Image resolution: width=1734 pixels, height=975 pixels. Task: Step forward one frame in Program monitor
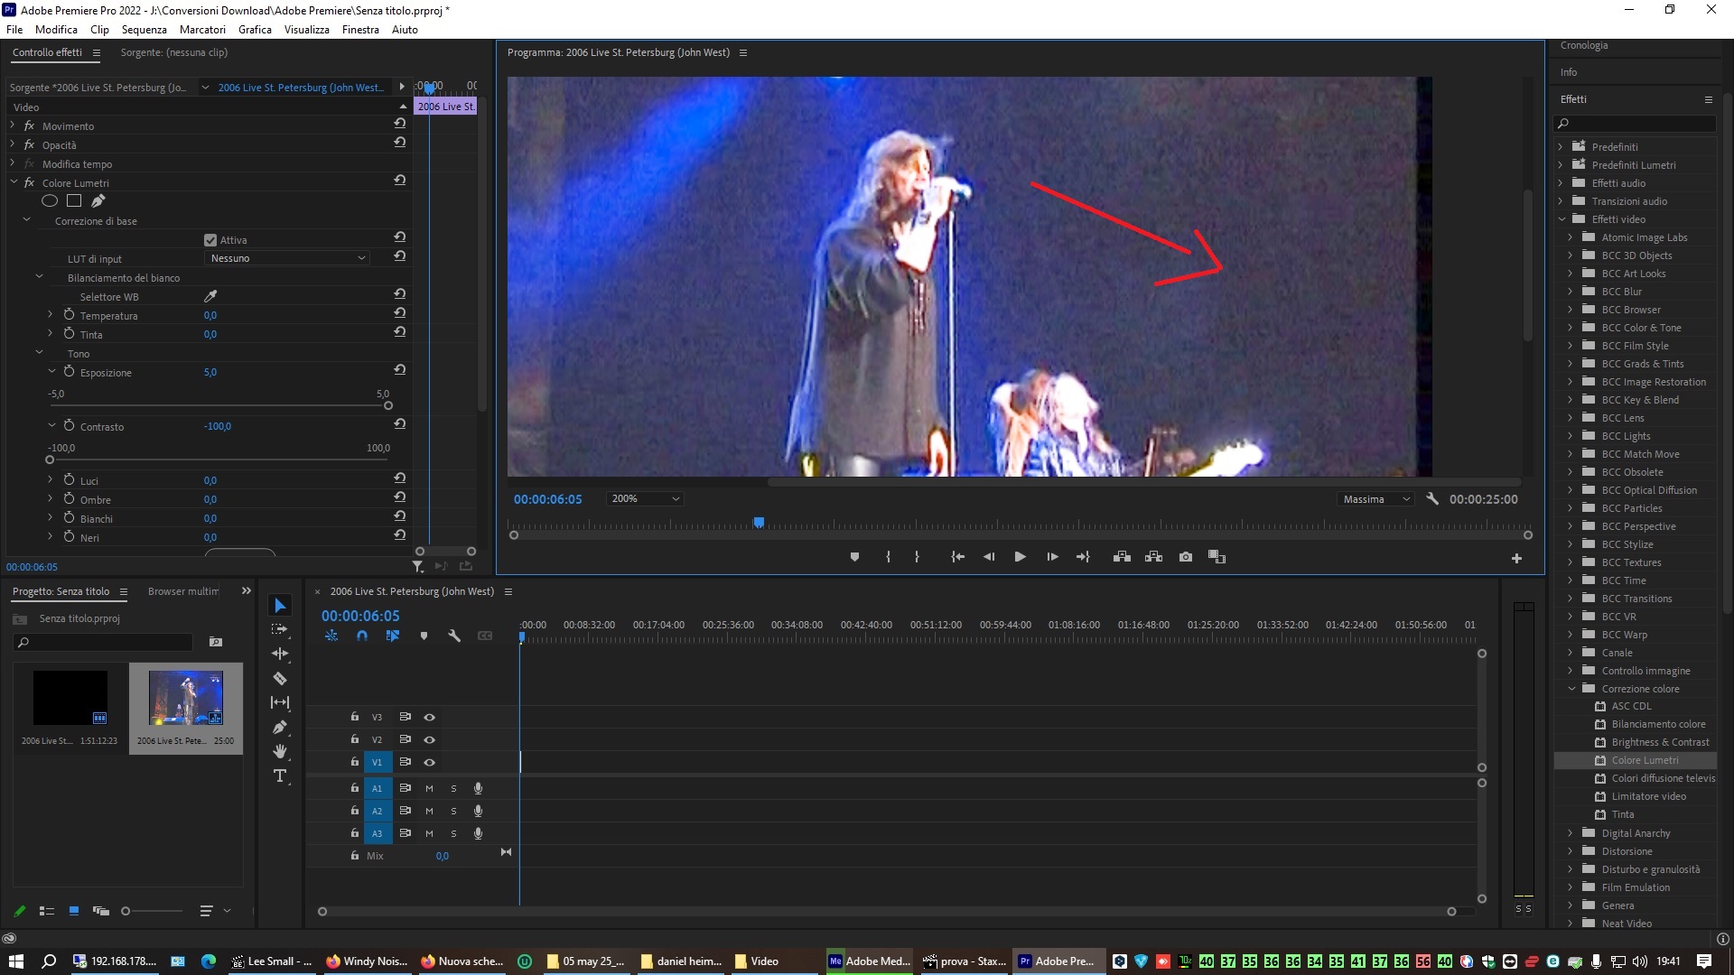pos(1052,557)
